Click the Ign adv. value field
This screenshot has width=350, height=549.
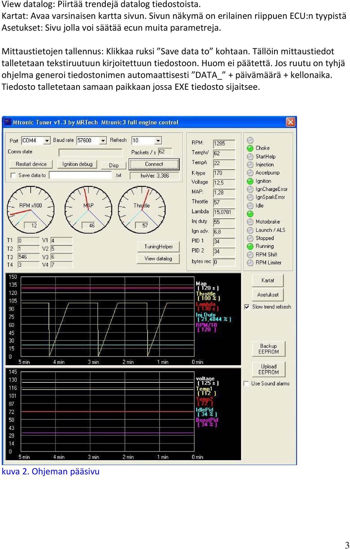224,232
